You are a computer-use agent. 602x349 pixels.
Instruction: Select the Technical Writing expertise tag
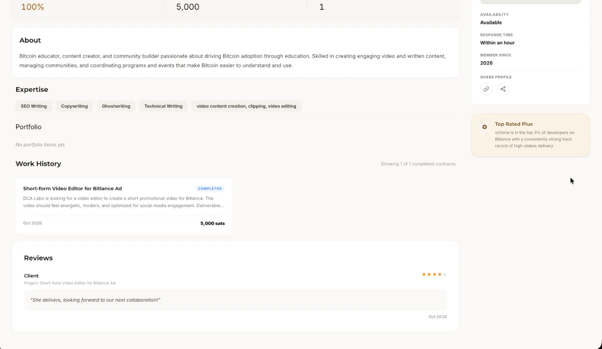tap(164, 106)
